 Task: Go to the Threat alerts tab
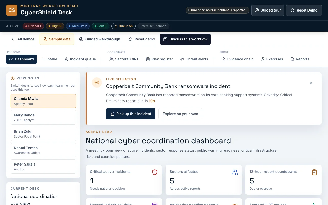tap(194, 59)
